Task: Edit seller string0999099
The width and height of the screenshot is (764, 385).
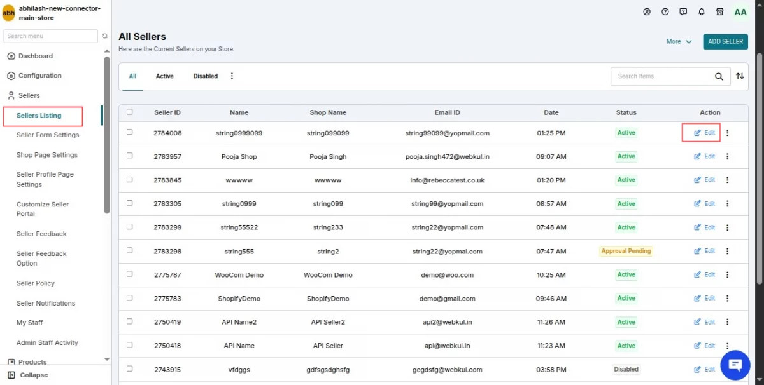Action: [x=705, y=133]
